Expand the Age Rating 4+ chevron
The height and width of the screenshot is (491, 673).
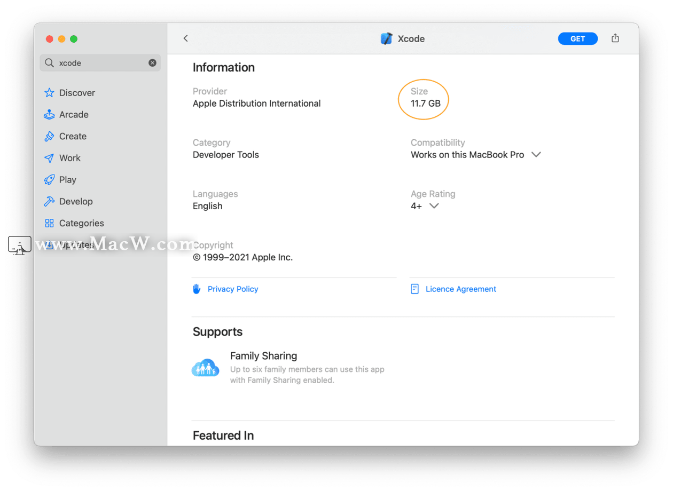pos(434,206)
